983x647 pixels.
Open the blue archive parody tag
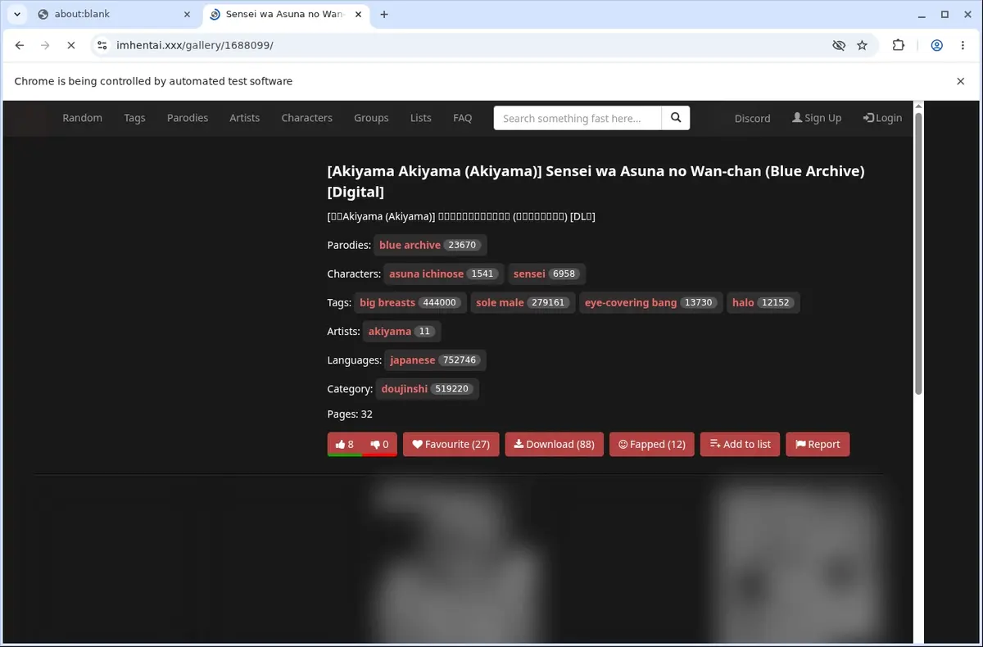tap(430, 245)
